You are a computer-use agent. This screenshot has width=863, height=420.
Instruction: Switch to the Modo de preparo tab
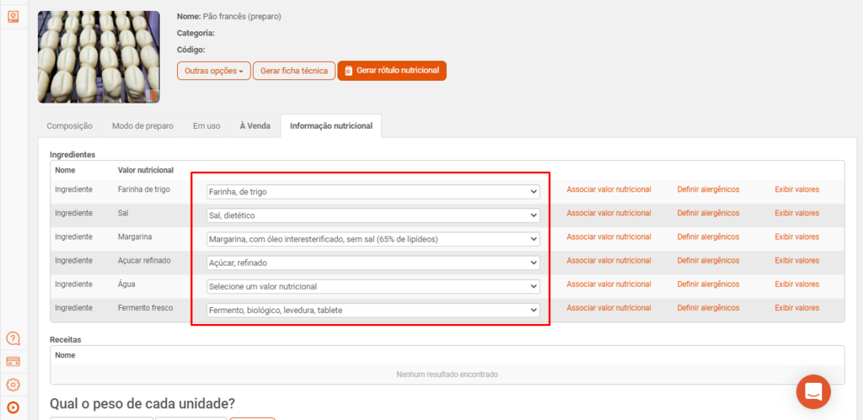(143, 126)
